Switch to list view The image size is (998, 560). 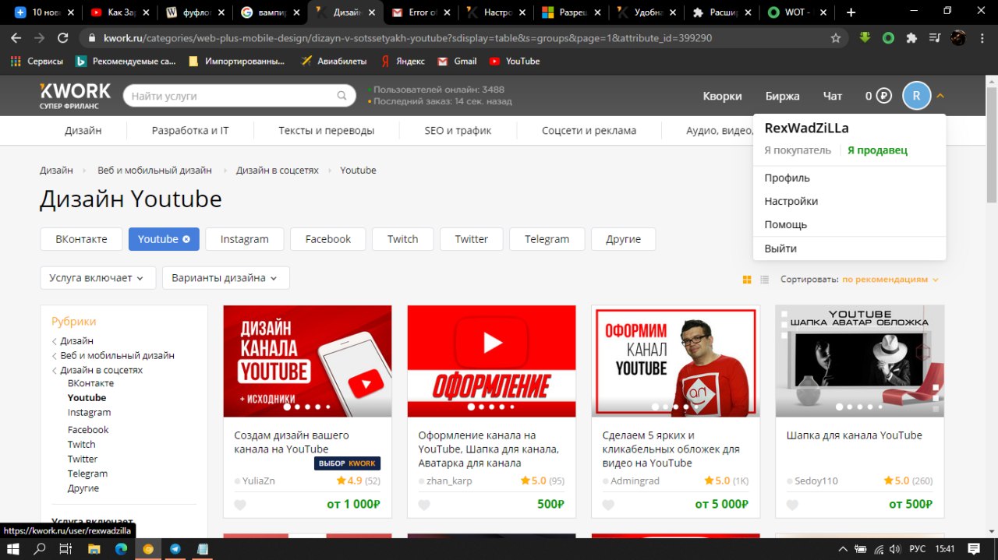(x=765, y=280)
